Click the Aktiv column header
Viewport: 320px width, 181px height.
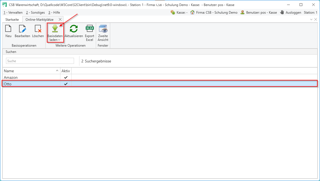pos(66,71)
